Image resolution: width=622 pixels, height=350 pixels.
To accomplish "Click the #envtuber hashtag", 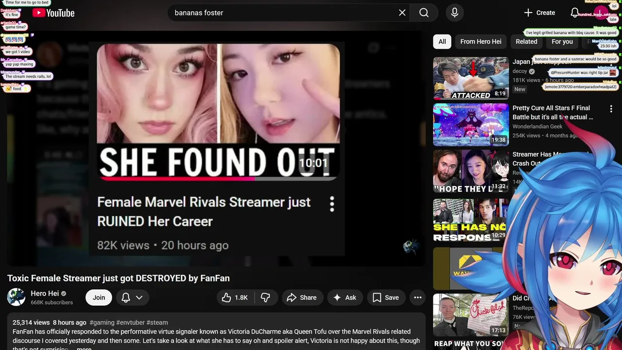I will (130, 322).
